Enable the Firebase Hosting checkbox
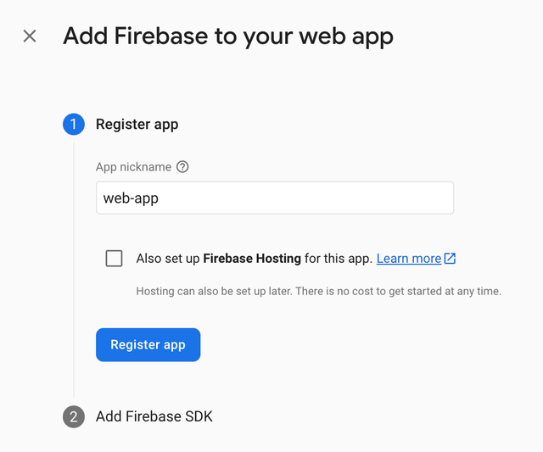This screenshot has height=452, width=543. (114, 258)
